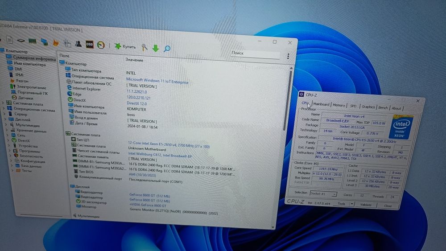Click the green memory module toolbar icon

(33, 41)
